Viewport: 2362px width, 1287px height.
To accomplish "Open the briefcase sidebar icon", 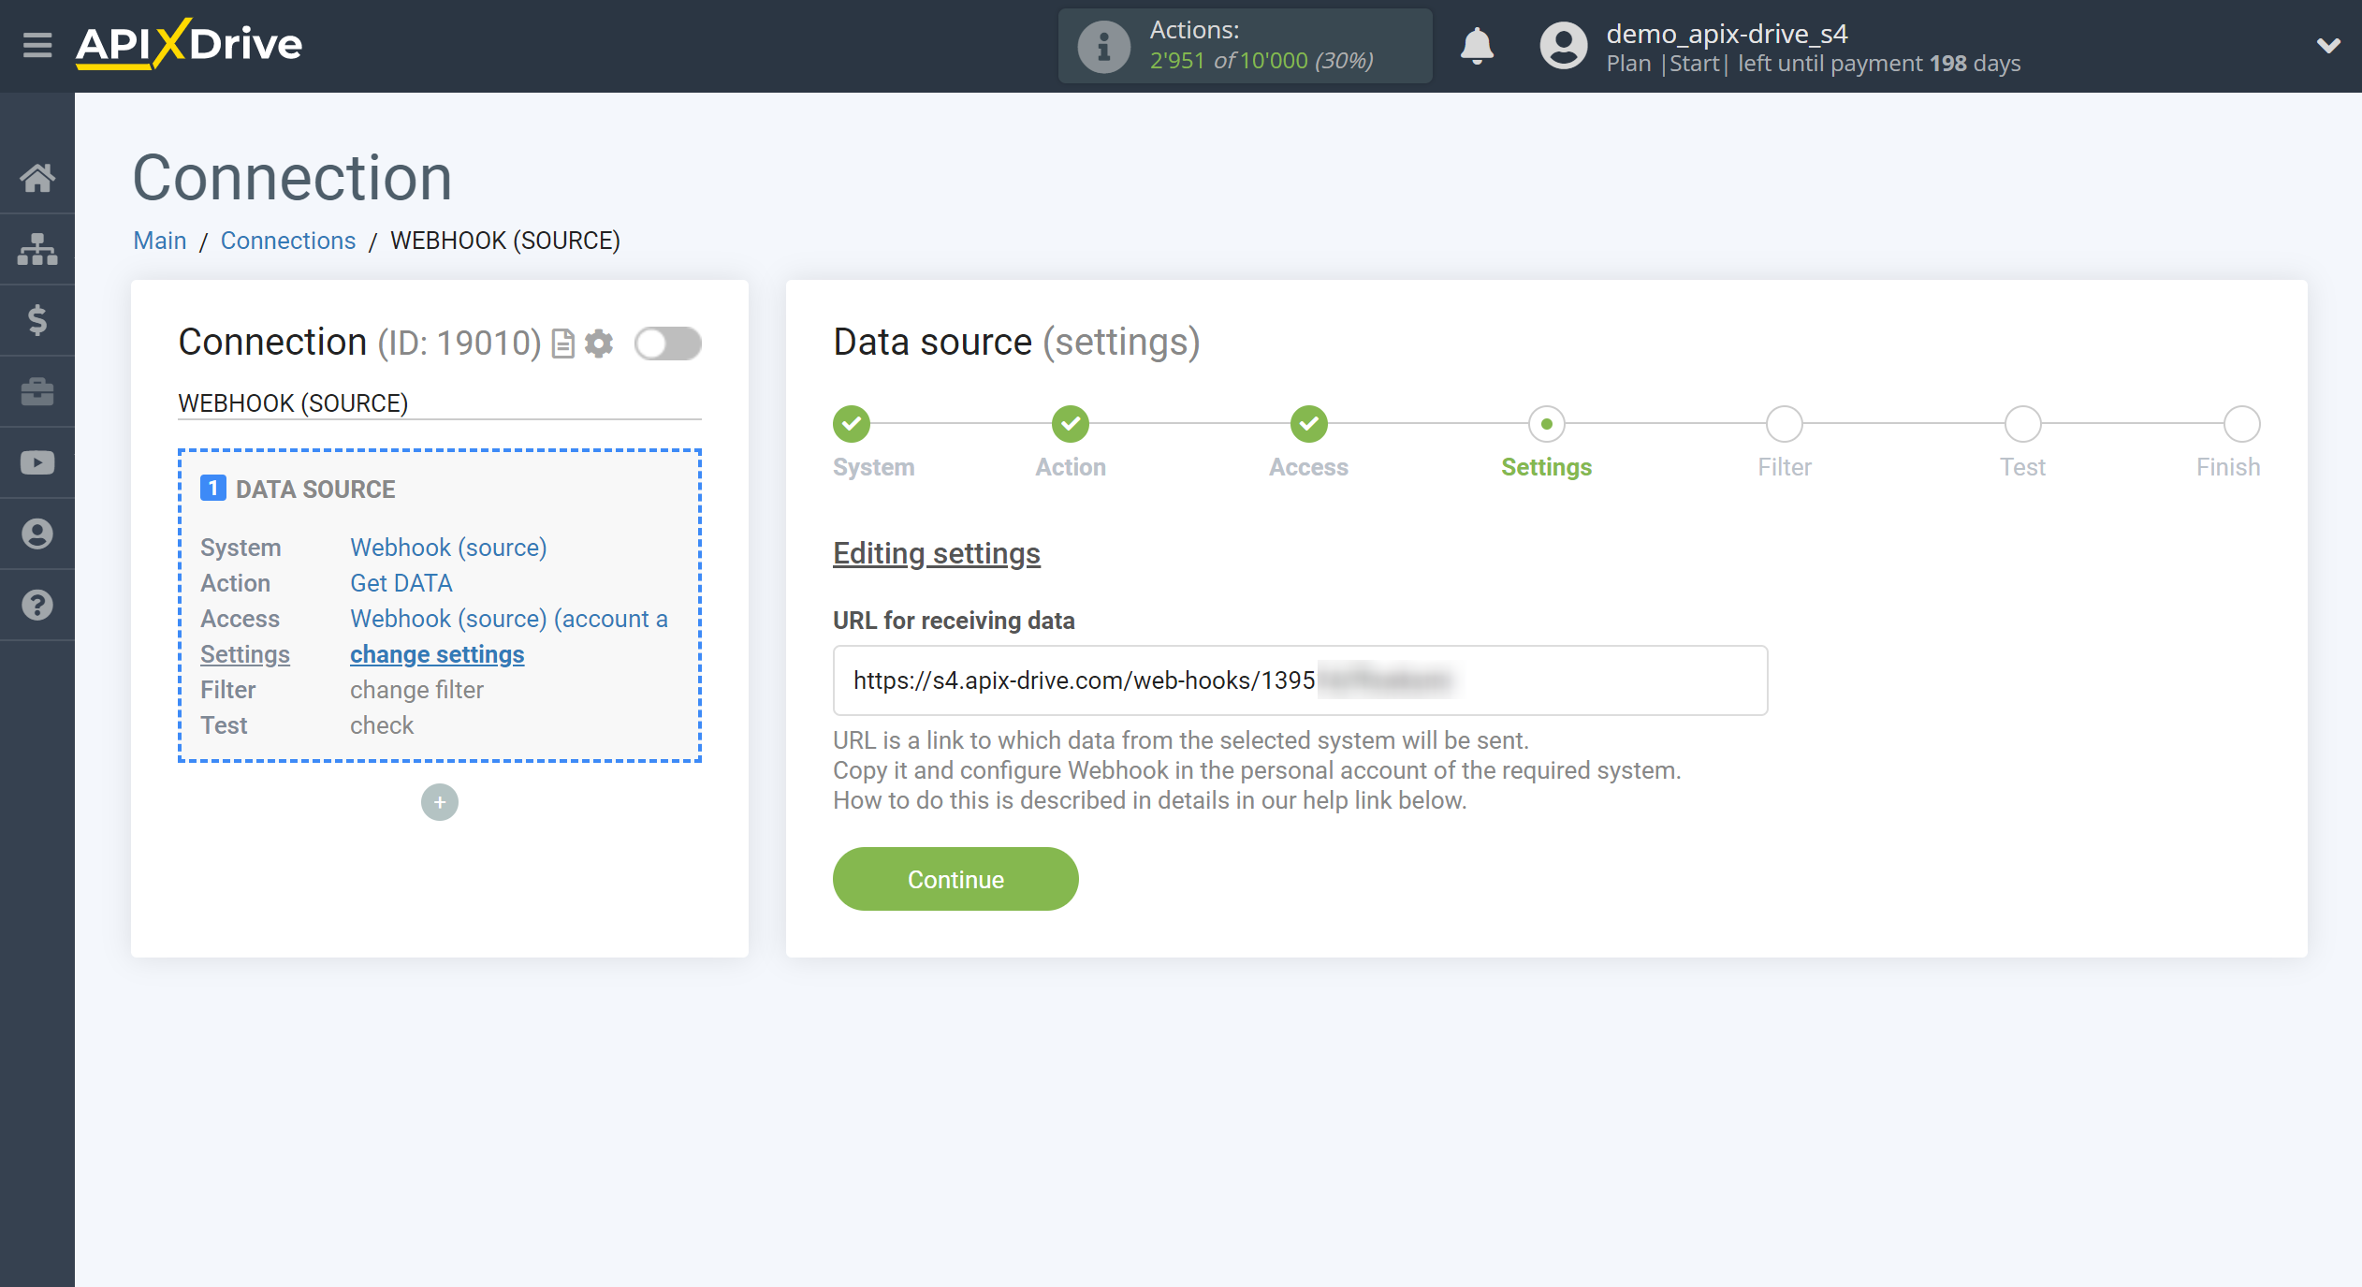I will click(37, 391).
